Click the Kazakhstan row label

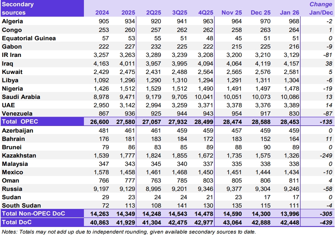[19, 155]
